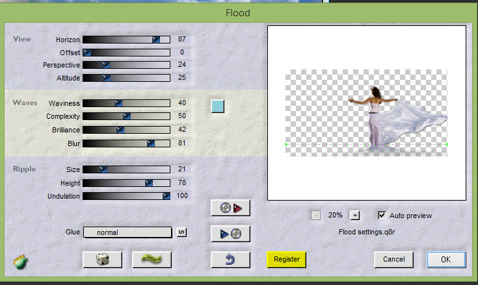Screen dimensions: 478x285
Task: Zoom in preview with plus button
Action: [354, 216]
